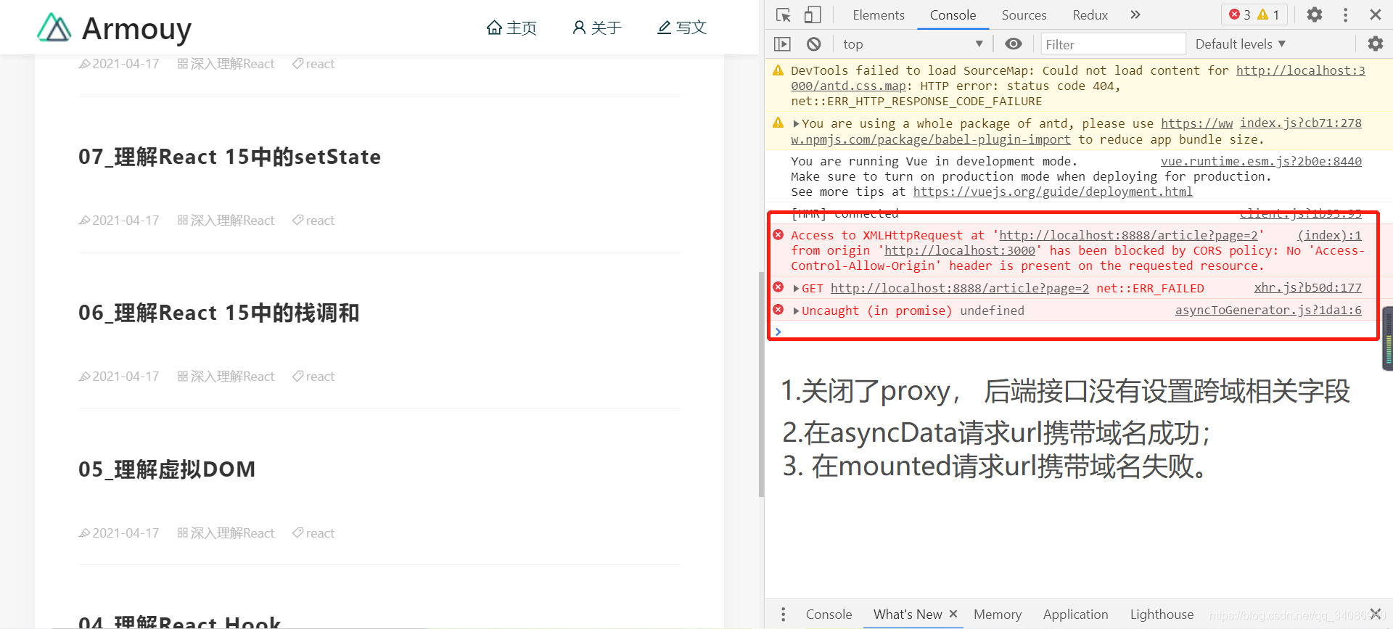Expand the Uncaught (in promise) error
The width and height of the screenshot is (1393, 629).
point(796,311)
